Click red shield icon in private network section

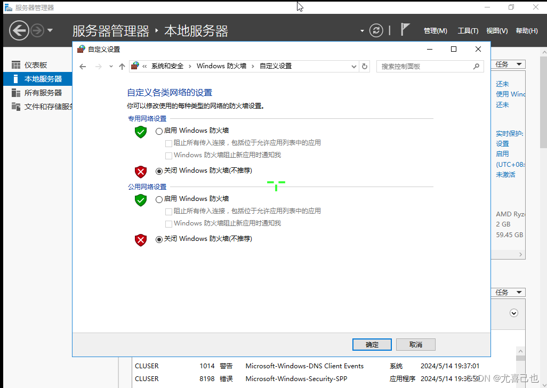click(141, 172)
